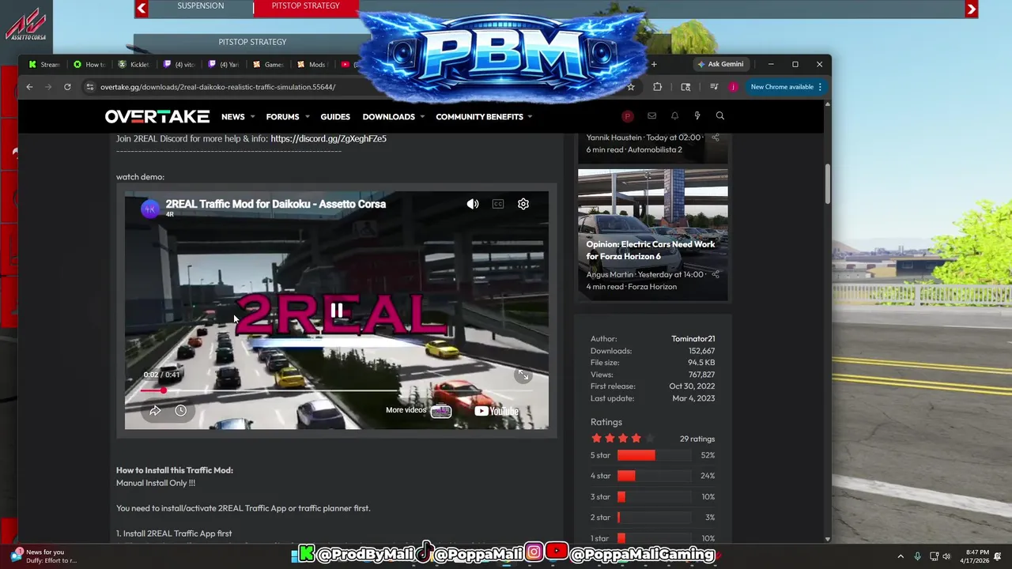Viewport: 1012px width, 569px height.
Task: Reload the overtake.gg page
Action: point(67,87)
